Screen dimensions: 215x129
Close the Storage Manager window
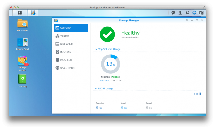(x=202, y=21)
